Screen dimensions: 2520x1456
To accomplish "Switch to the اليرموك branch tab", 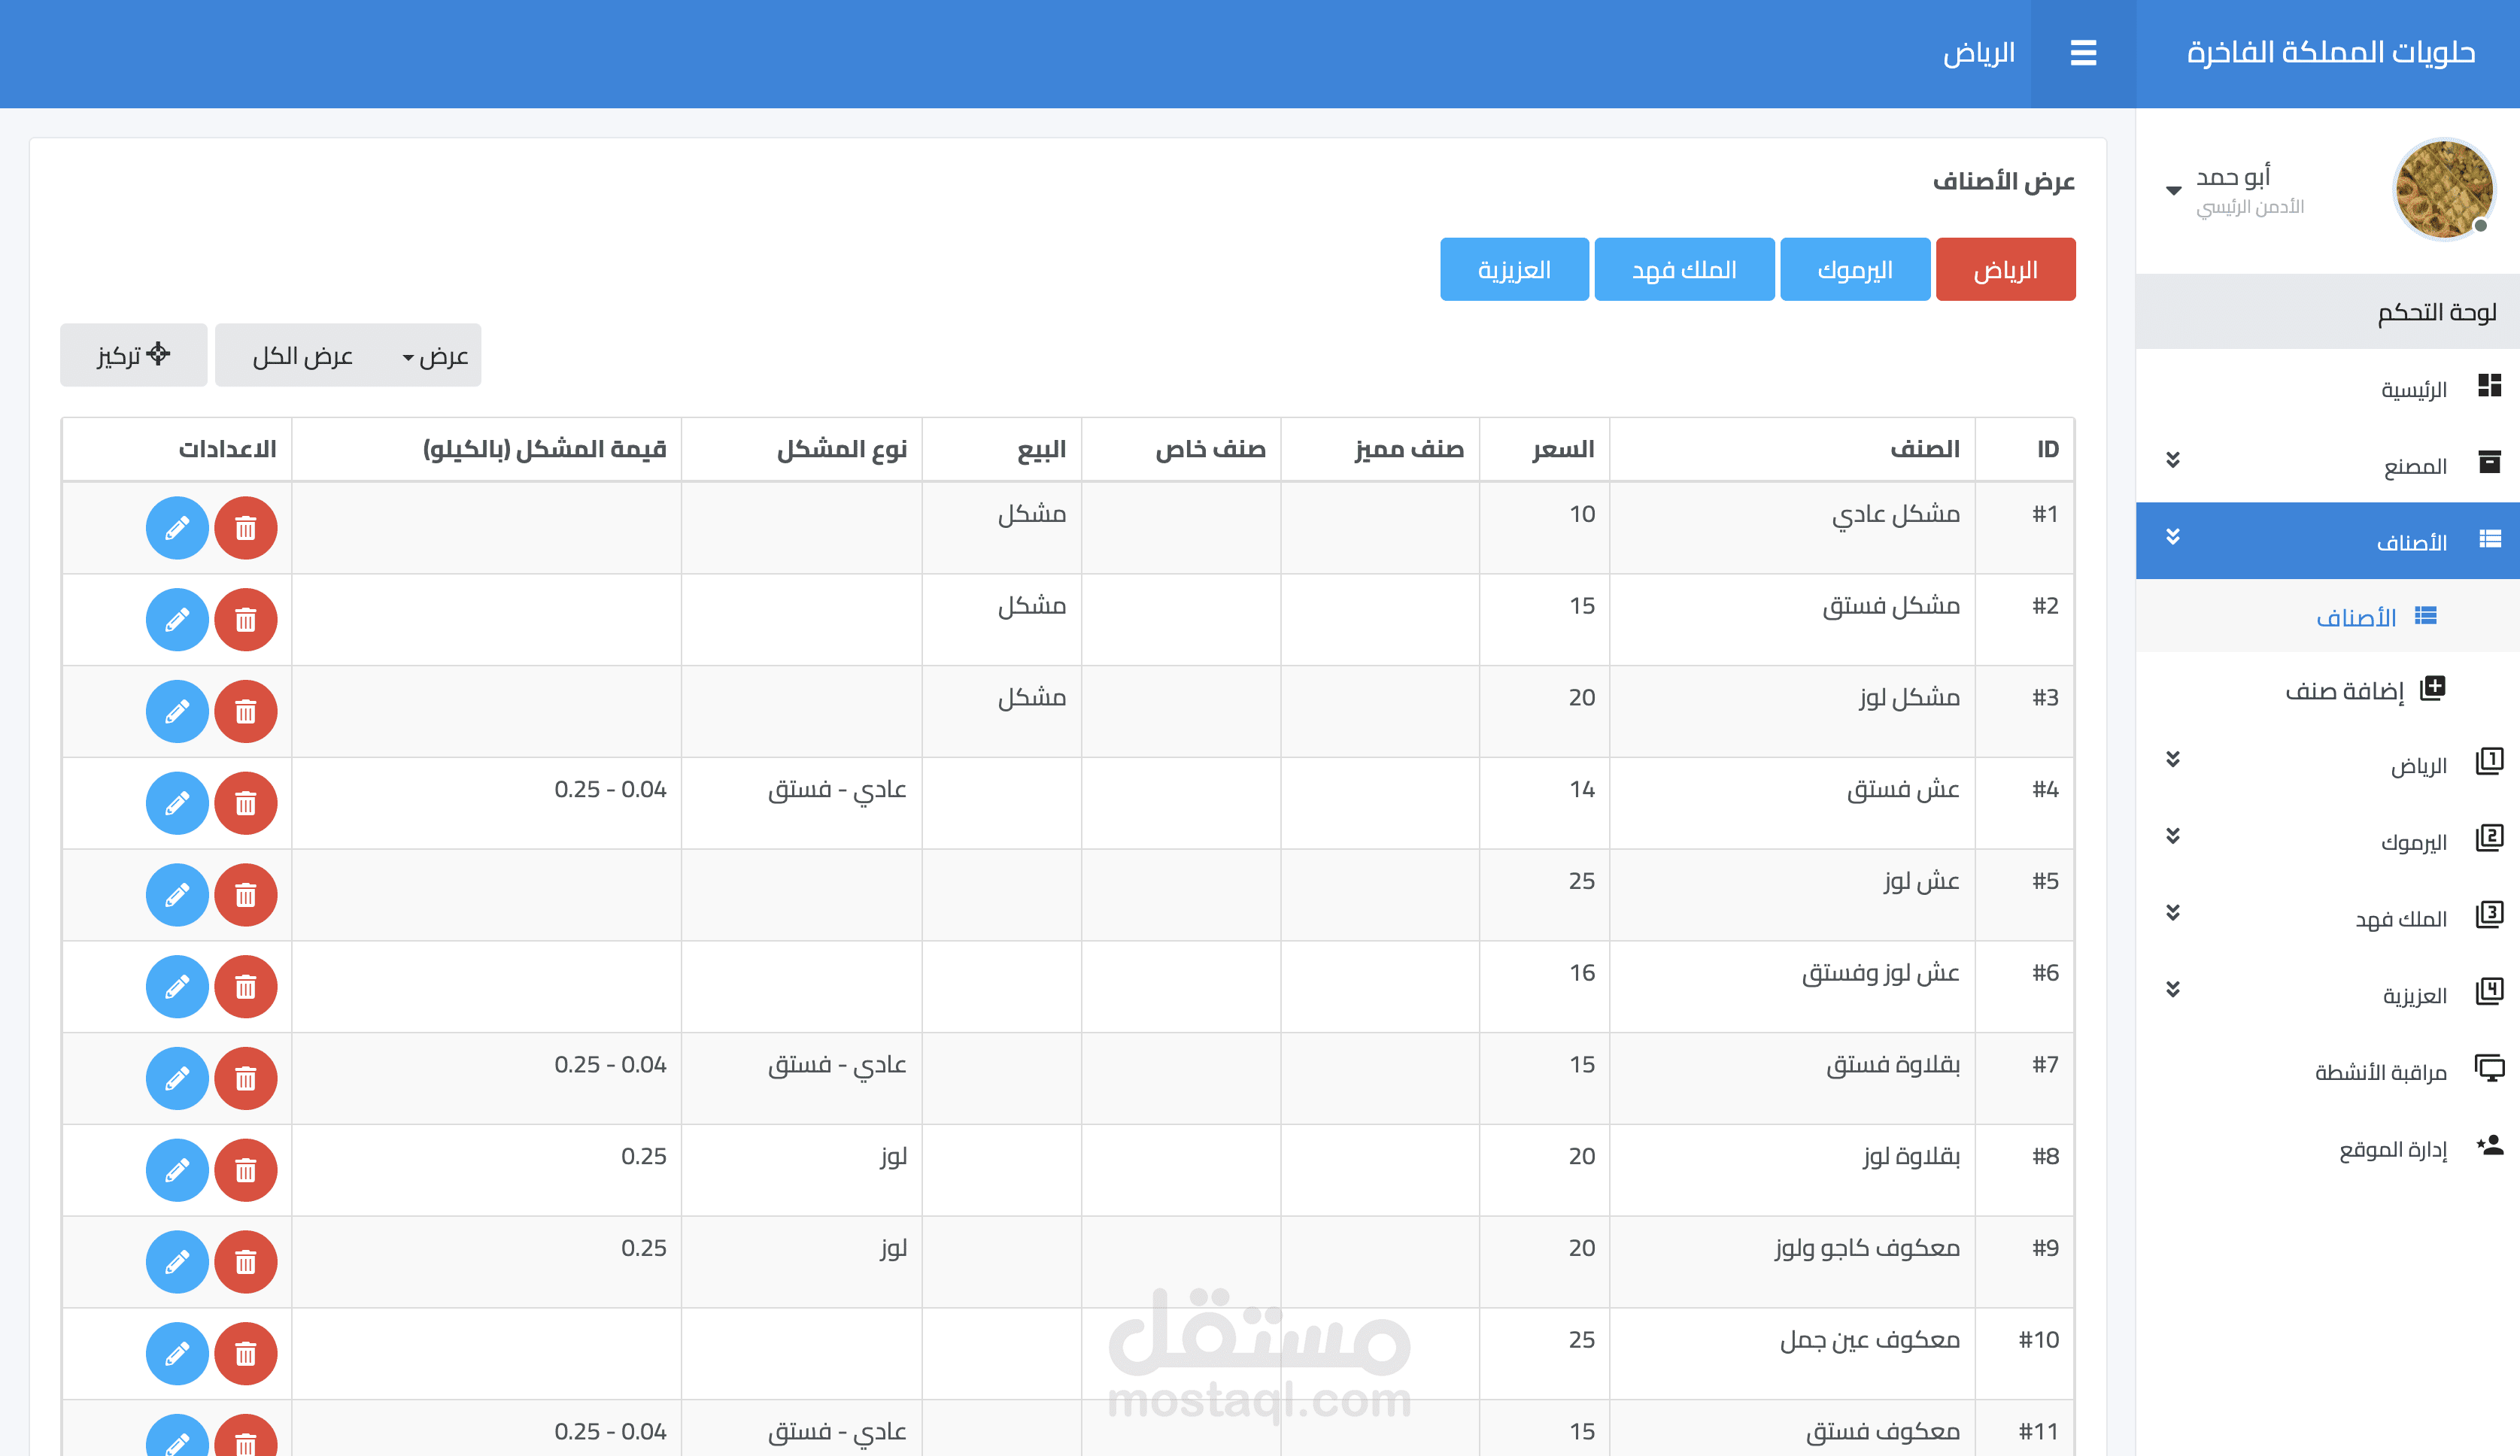I will click(x=1854, y=270).
